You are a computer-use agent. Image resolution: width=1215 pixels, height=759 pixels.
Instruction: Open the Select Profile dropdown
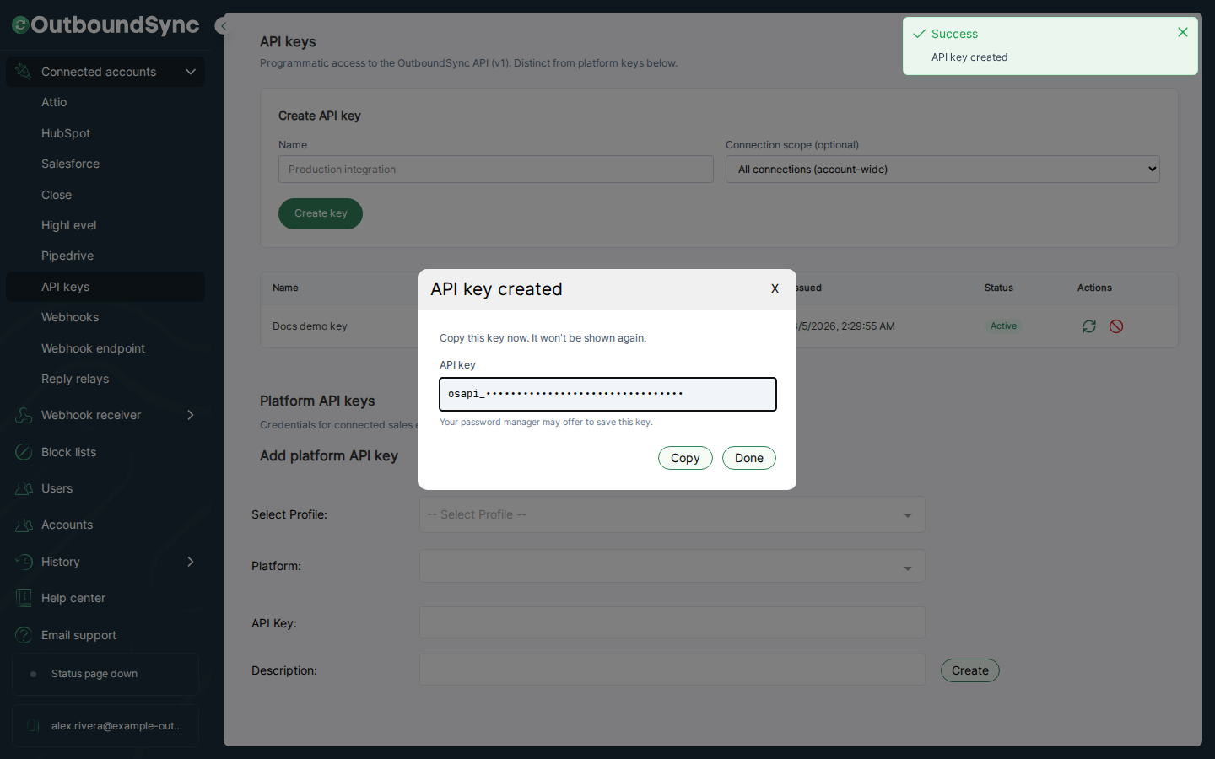pos(672,514)
